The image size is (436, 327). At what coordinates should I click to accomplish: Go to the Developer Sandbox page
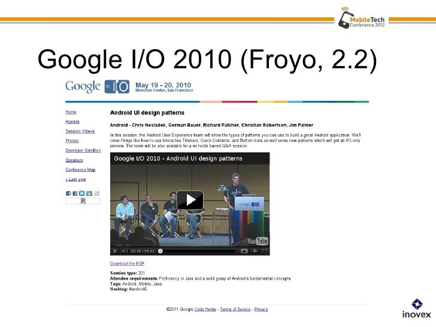point(83,150)
